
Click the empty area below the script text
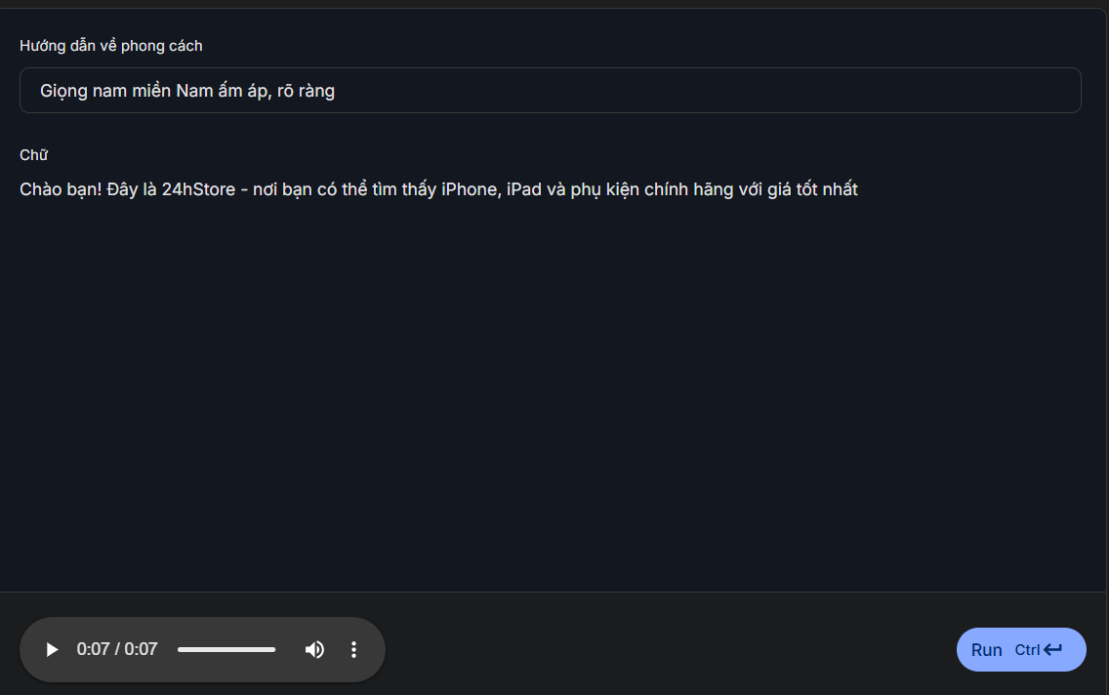click(547, 390)
